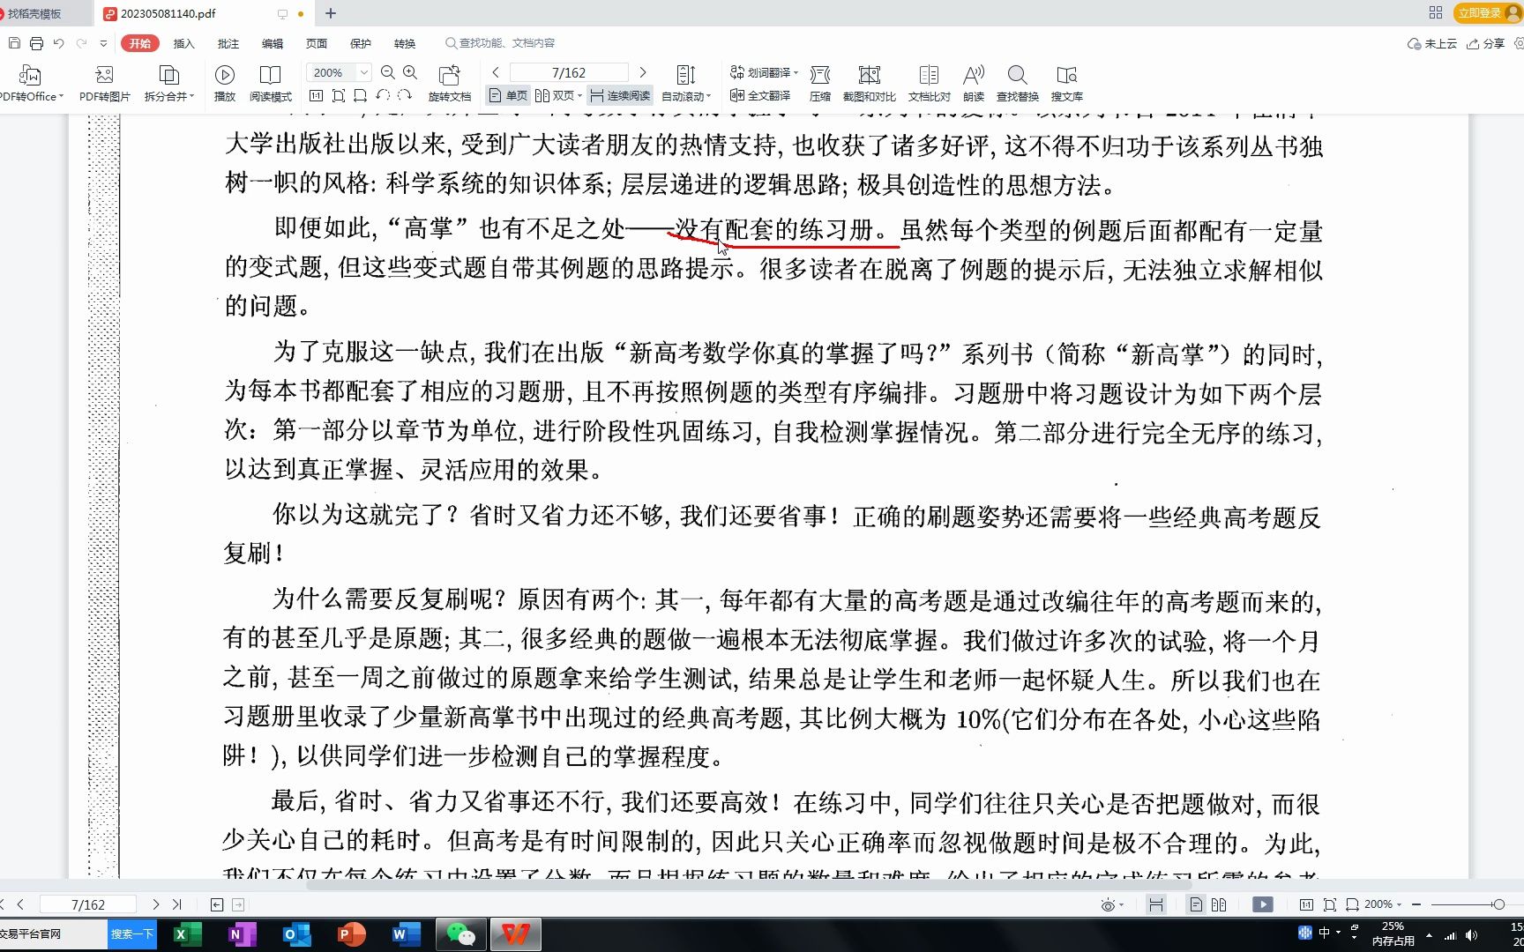Image resolution: width=1524 pixels, height=952 pixels.
Task: Go to next page in ribbon
Action: 643,72
